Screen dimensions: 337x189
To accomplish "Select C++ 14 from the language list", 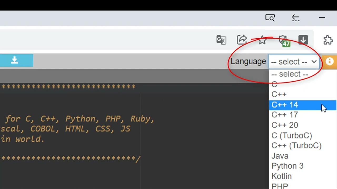I will click(x=285, y=105).
